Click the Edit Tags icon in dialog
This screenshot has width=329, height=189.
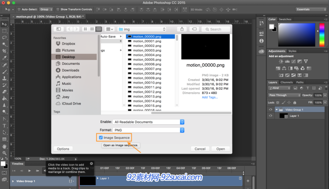coord(194,29)
